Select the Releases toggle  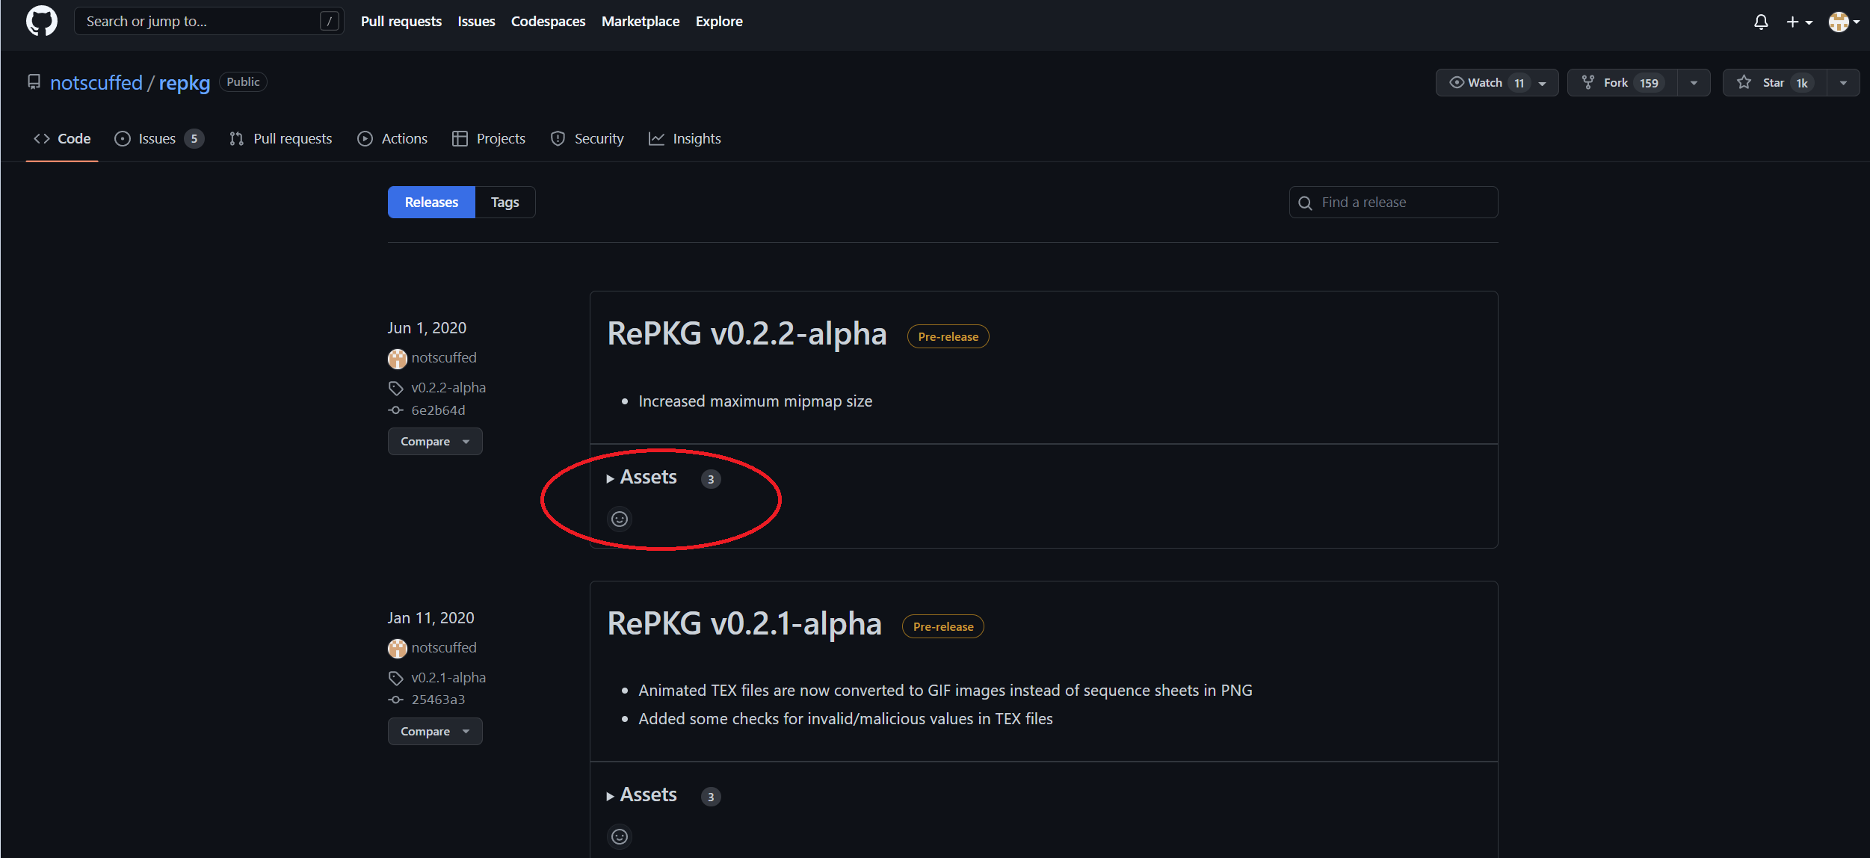[x=431, y=202]
